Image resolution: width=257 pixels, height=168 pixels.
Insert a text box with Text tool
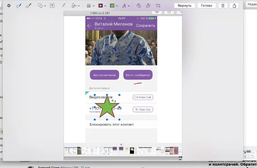coord(52,6)
